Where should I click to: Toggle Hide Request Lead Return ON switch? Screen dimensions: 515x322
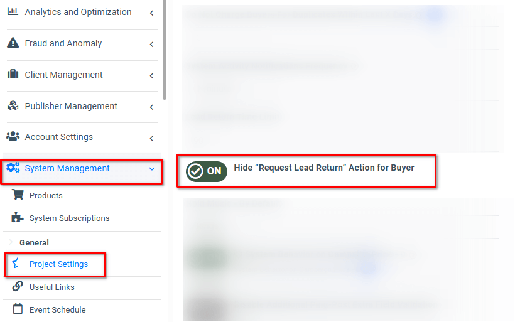point(207,171)
